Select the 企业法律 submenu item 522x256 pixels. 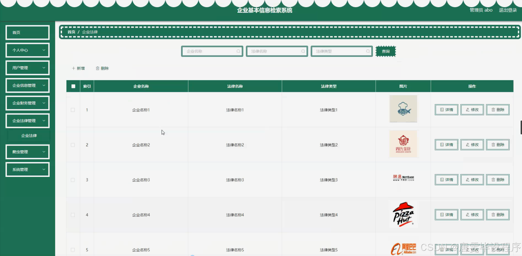coord(29,136)
